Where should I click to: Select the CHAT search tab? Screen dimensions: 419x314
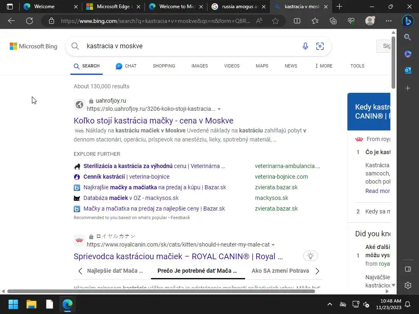coord(126,66)
